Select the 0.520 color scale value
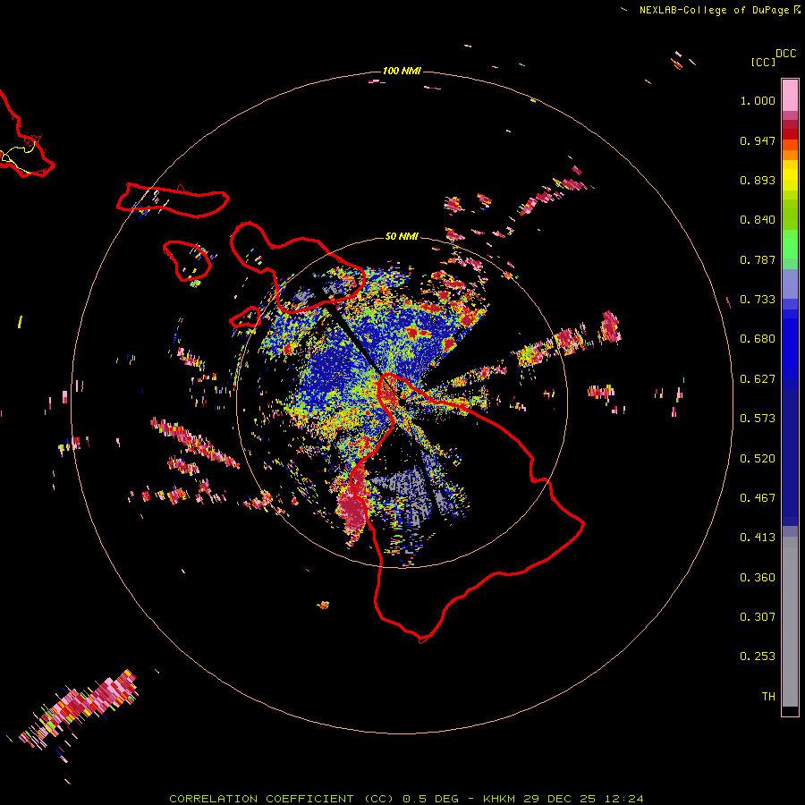This screenshot has height=805, width=805. coord(758,459)
